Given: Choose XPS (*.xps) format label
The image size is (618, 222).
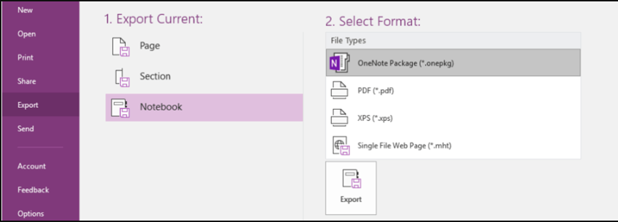Looking at the screenshot, I should click(375, 118).
